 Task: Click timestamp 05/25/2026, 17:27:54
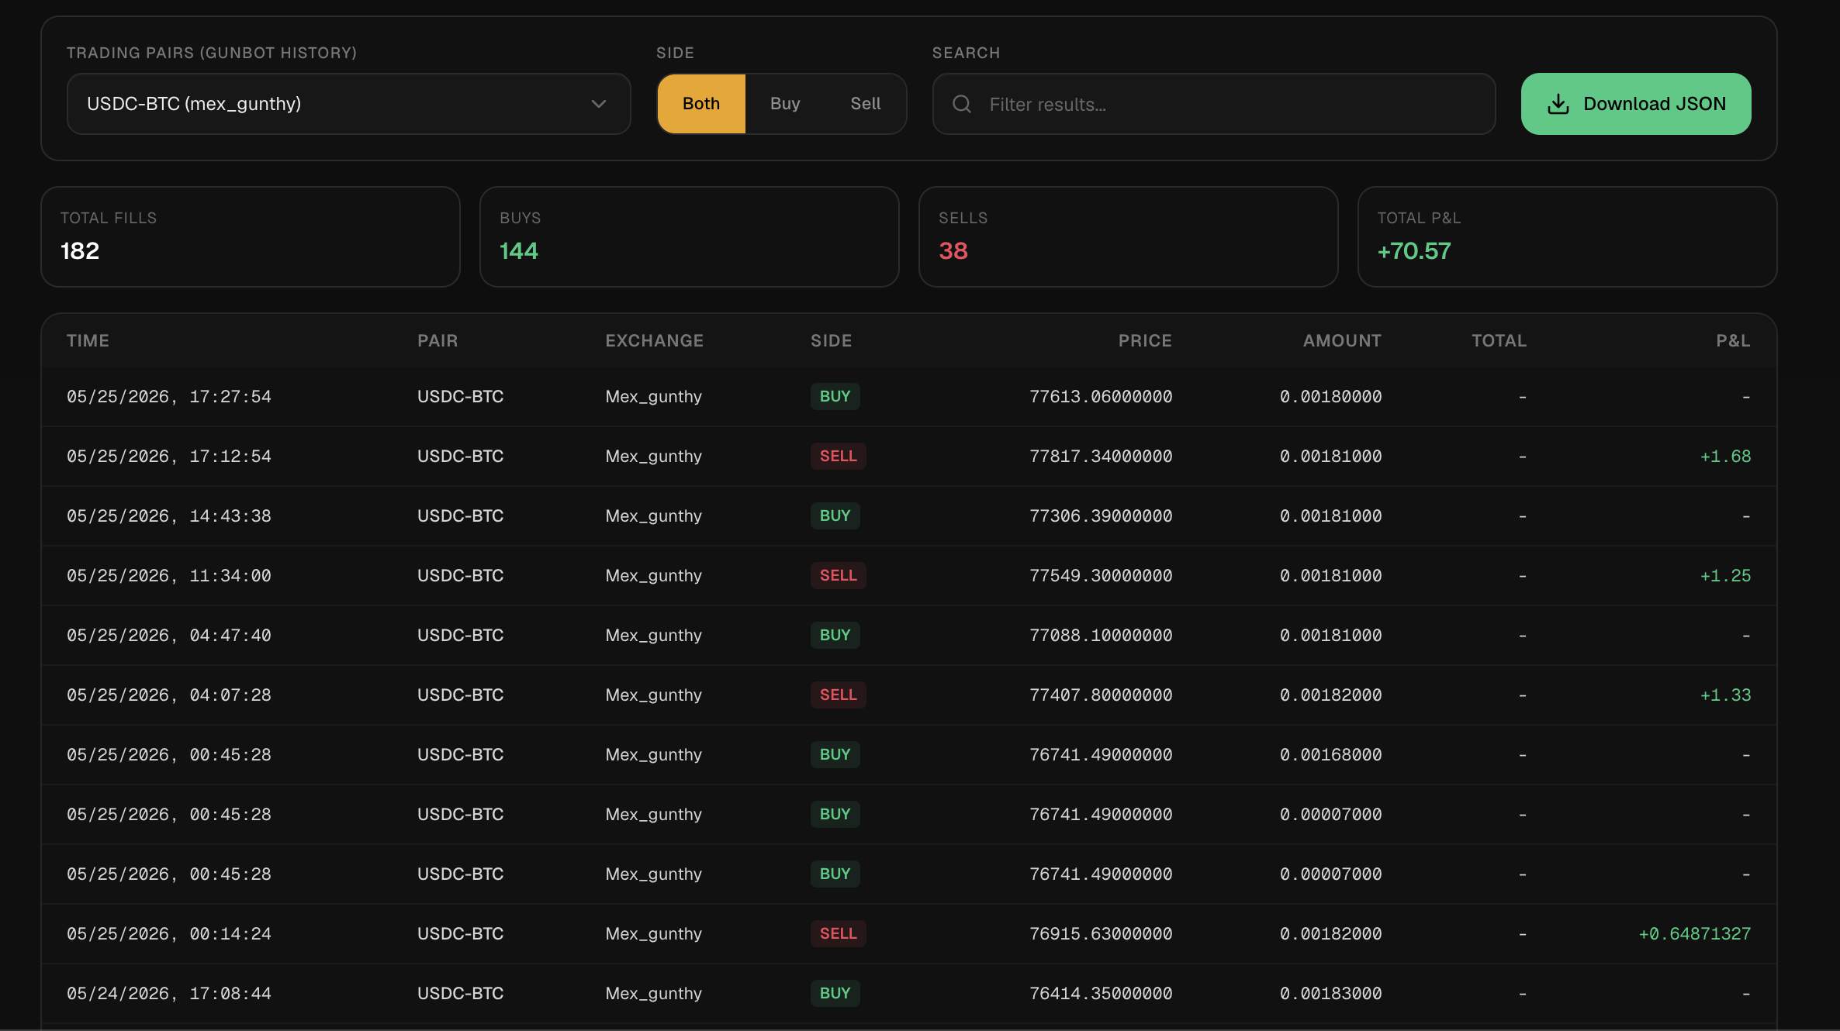(169, 397)
